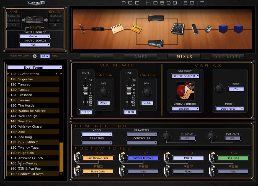Image resolution: width=258 pixels, height=186 pixels.
Task: Open the FS Assign dropdown
Action: coord(97,143)
